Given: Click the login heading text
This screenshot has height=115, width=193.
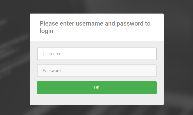Looking at the screenshot, I should coord(95,27).
